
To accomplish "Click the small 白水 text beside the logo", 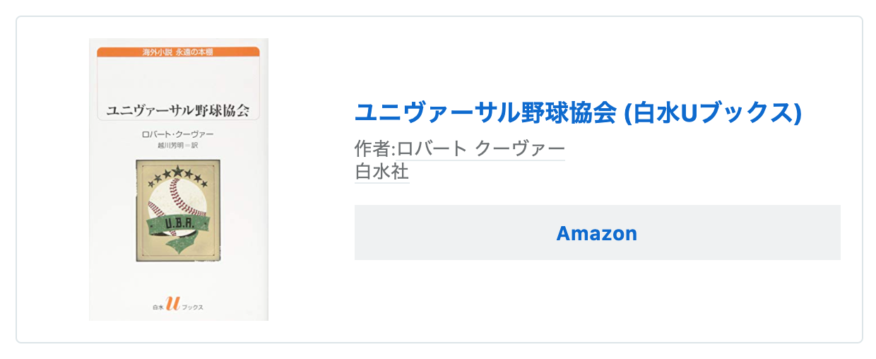I will [156, 308].
